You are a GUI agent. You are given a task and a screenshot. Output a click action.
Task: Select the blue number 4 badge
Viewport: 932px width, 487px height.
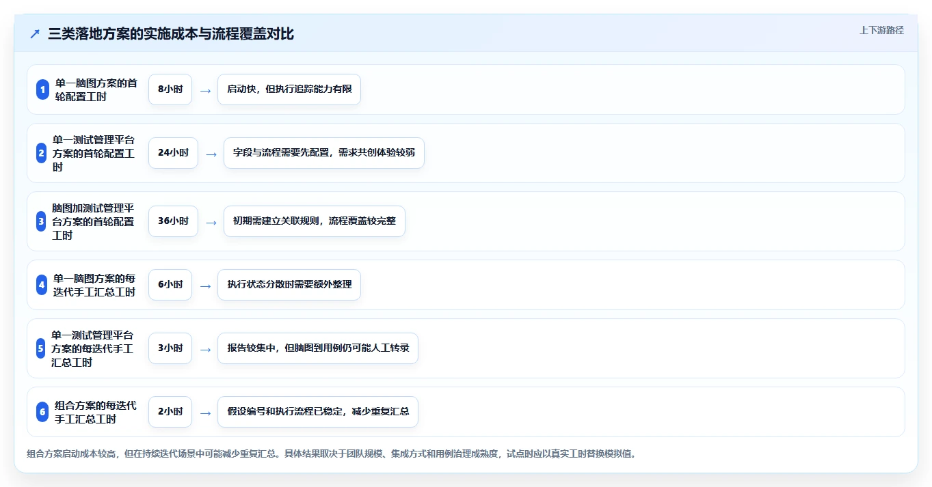tap(42, 285)
